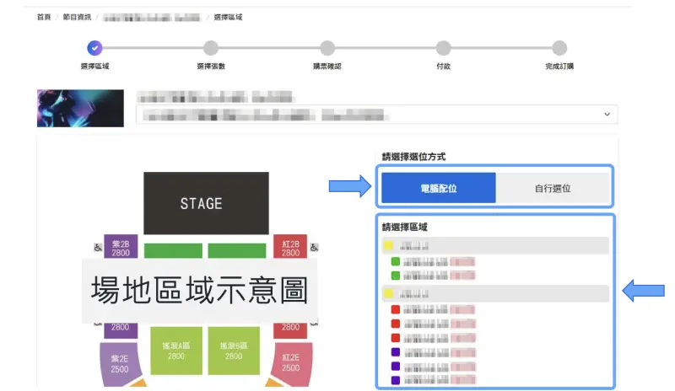675x391 pixels.
Task: Click the 請選擇區域 heading
Action: pos(405,227)
